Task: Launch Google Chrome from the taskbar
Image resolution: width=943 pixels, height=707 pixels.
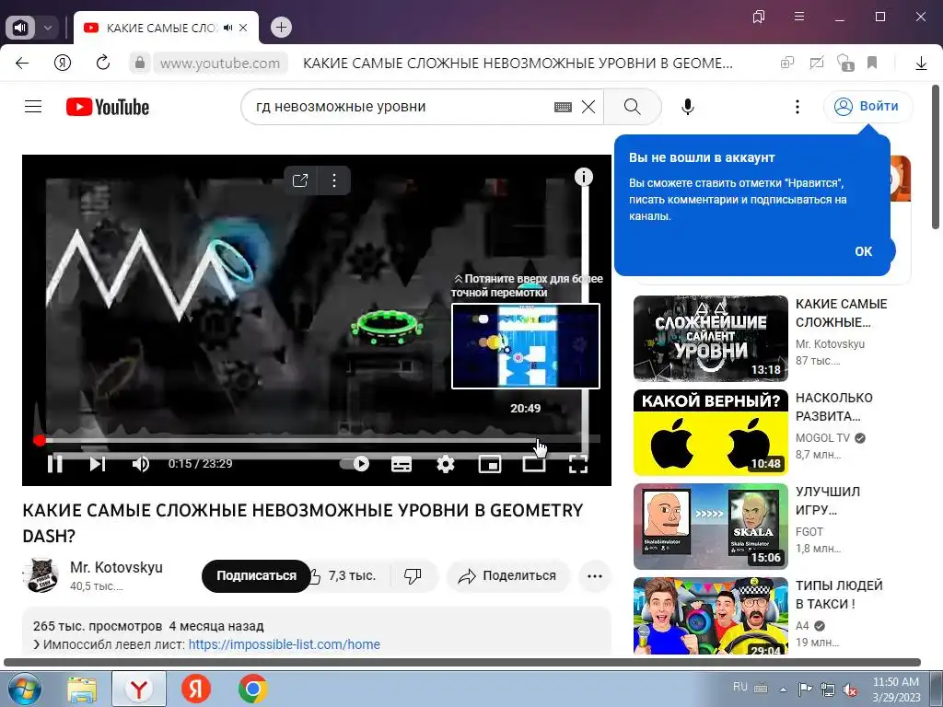Action: click(253, 690)
